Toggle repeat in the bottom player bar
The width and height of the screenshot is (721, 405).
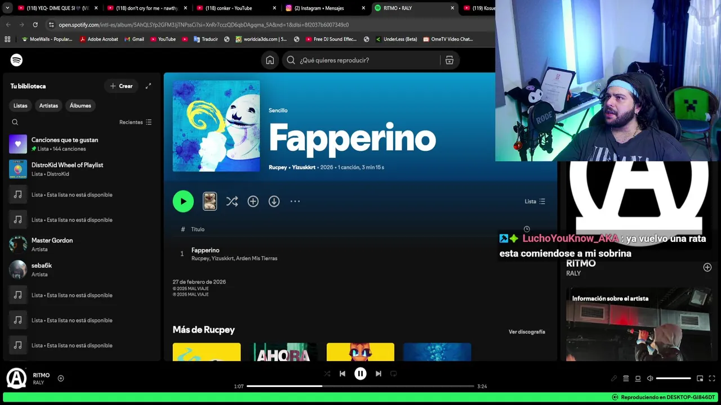[x=394, y=373]
